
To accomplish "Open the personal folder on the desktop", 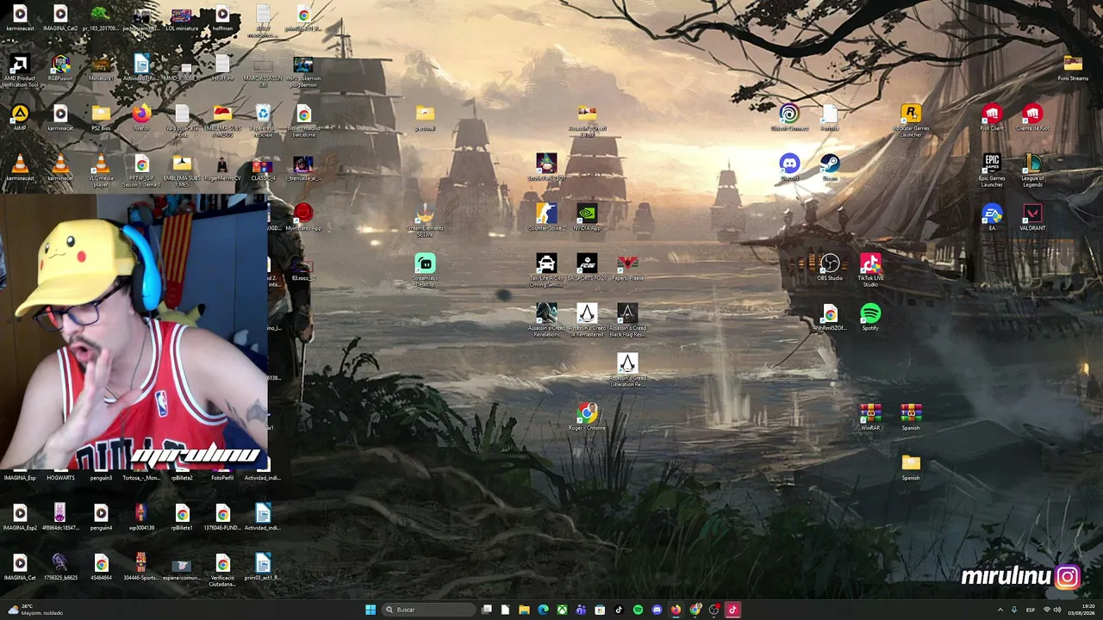I will click(425, 119).
